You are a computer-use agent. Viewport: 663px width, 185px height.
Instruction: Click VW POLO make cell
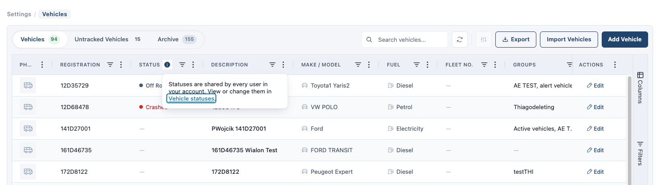point(320,107)
